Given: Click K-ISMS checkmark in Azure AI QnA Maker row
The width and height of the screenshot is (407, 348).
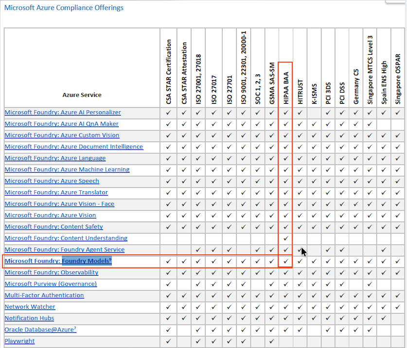Looking at the screenshot, I should coord(314,124).
